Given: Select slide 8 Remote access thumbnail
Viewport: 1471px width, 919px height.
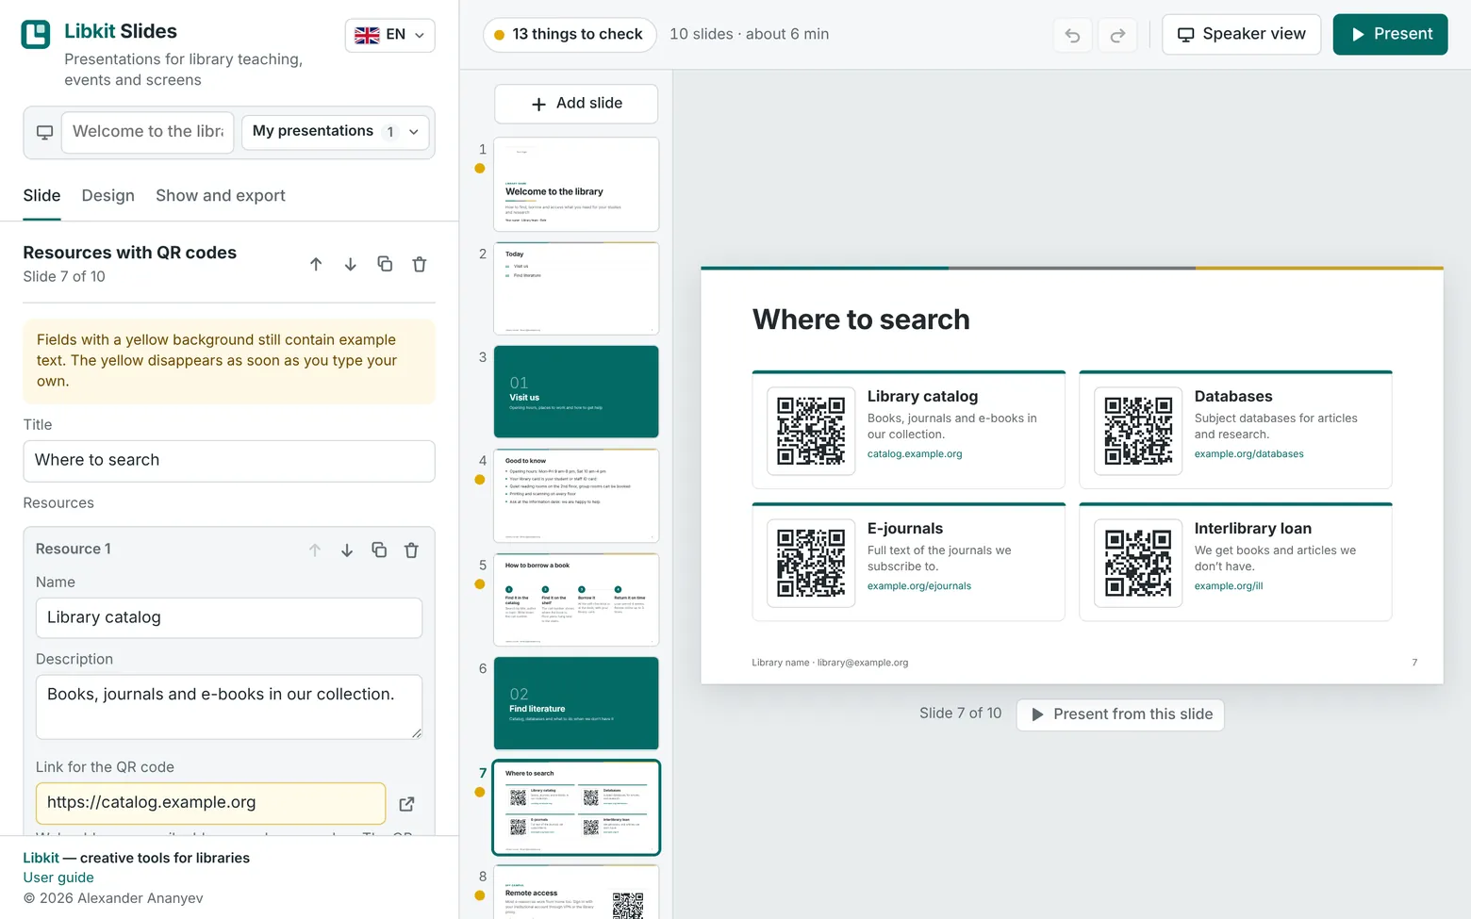Looking at the screenshot, I should (x=576, y=892).
